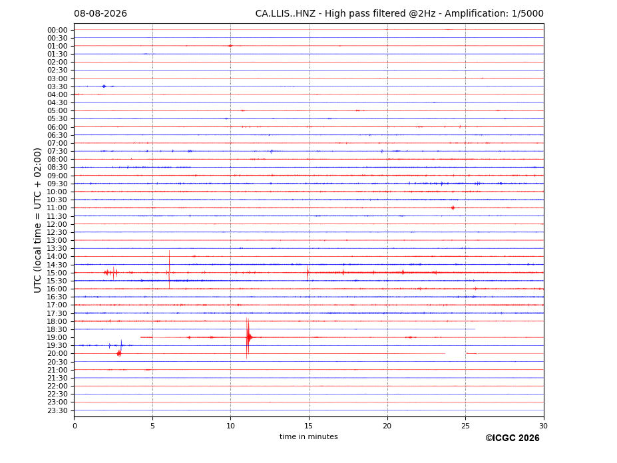Click the 15 tick on the x-axis
617x463 pixels.
pos(309,426)
